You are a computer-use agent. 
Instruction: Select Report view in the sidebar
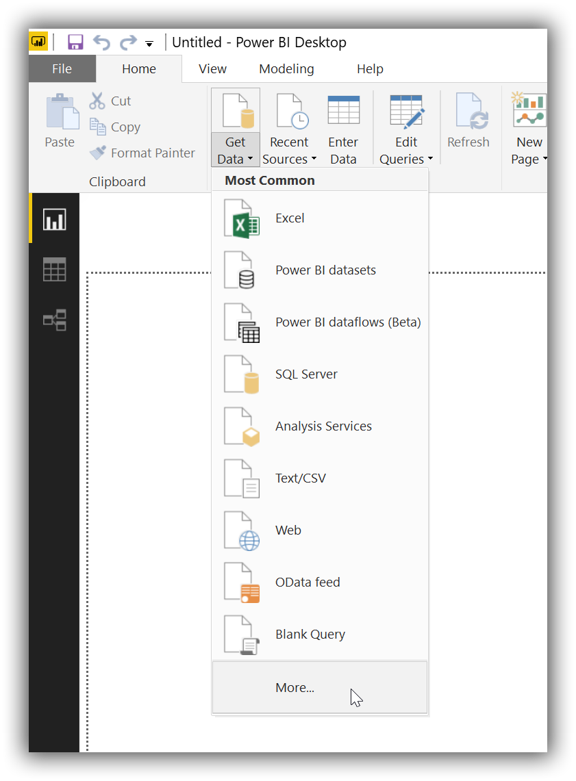tap(53, 218)
